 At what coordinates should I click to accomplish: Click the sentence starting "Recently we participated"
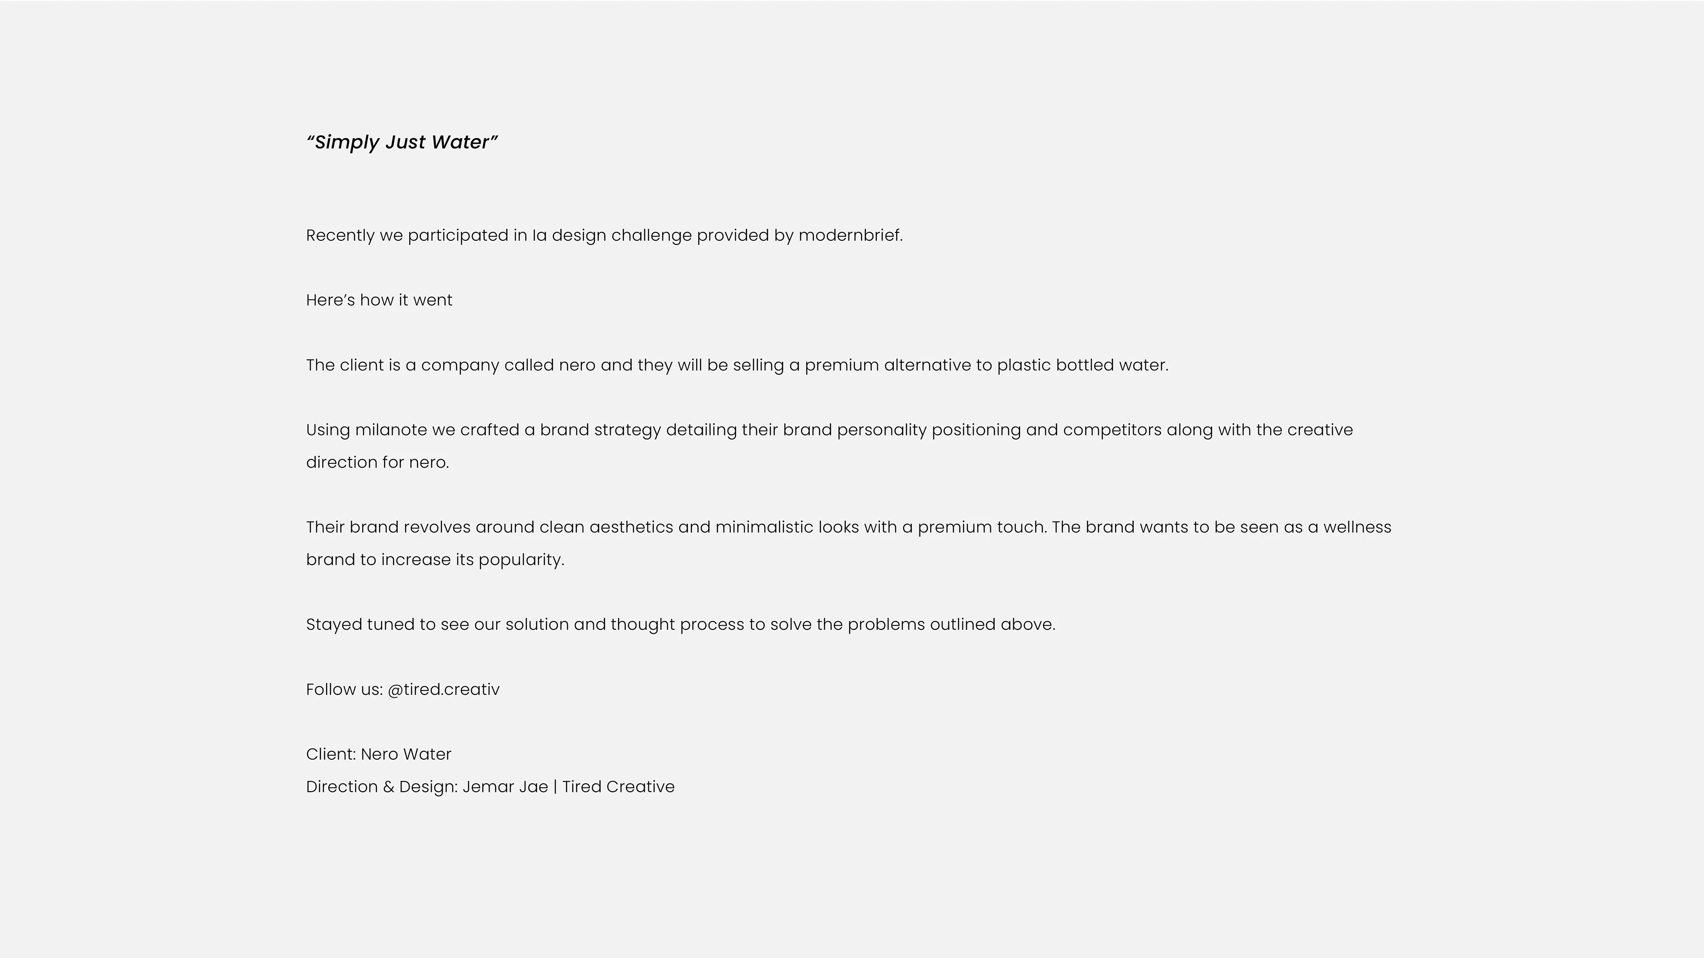click(604, 236)
